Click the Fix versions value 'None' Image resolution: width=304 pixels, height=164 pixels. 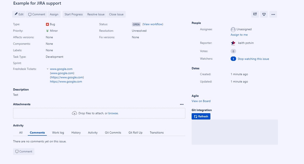coord(135,37)
